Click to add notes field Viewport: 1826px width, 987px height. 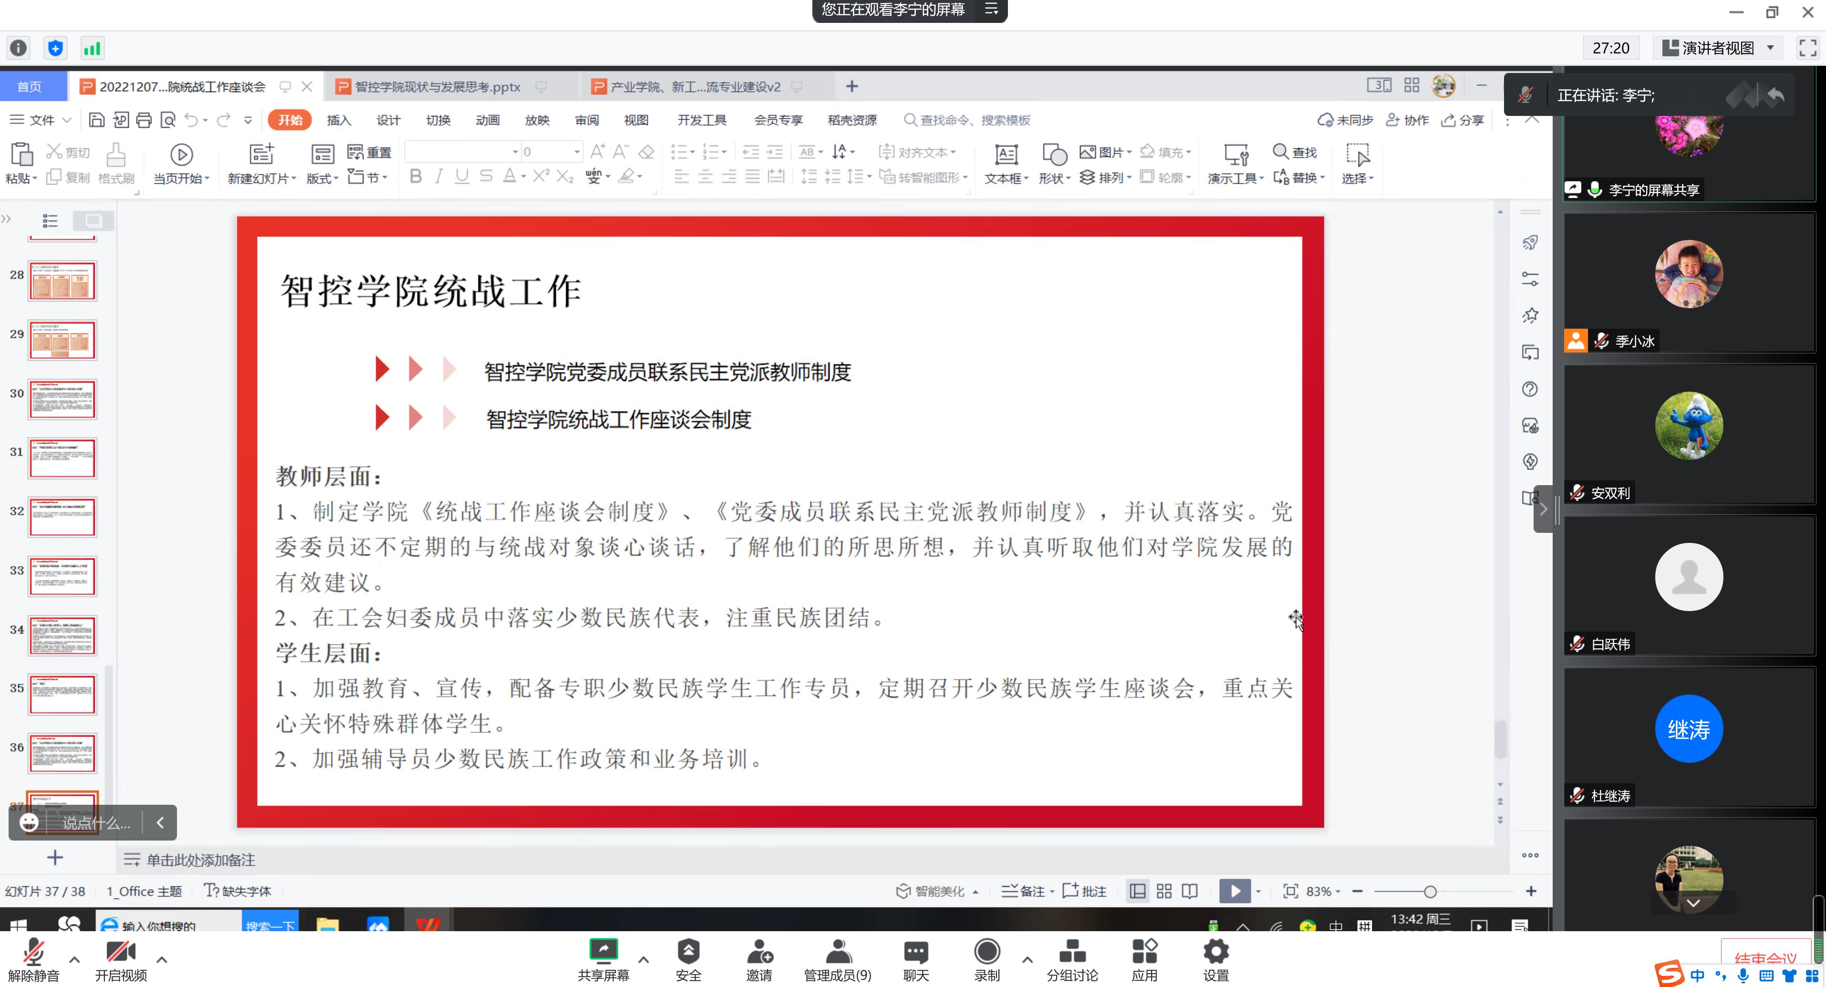[x=201, y=860]
